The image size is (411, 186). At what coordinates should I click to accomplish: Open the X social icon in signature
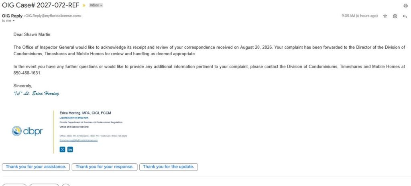62,150
